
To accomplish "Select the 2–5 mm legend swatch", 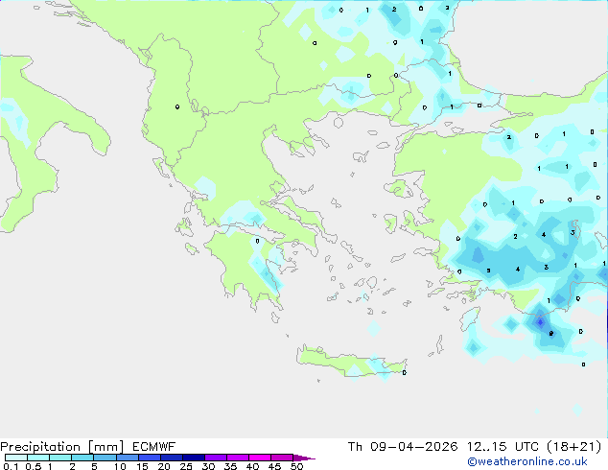I will [82, 458].
